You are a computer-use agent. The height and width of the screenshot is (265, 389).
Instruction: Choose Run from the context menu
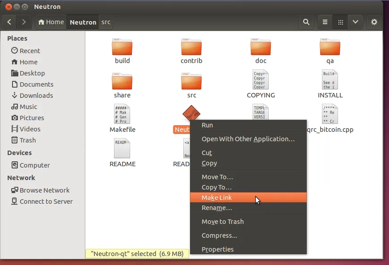pos(248,125)
